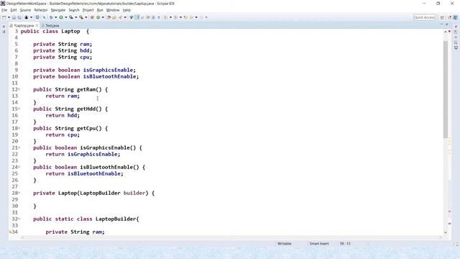
Task: Click the vertical scrollbar up arrow
Action: 446,32
